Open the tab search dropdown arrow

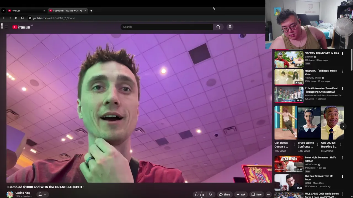click(3, 11)
